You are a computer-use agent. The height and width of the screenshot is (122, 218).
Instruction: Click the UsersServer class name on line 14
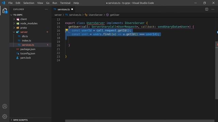click(x=95, y=23)
